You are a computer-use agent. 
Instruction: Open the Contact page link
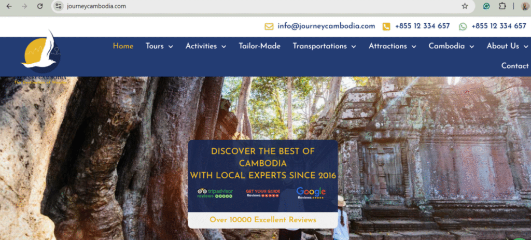click(515, 66)
